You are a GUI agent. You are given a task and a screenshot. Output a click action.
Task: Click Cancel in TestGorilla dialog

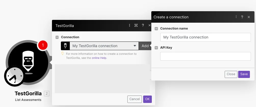click(134, 99)
